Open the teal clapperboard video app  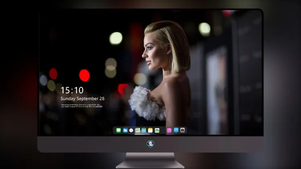[x=144, y=130]
